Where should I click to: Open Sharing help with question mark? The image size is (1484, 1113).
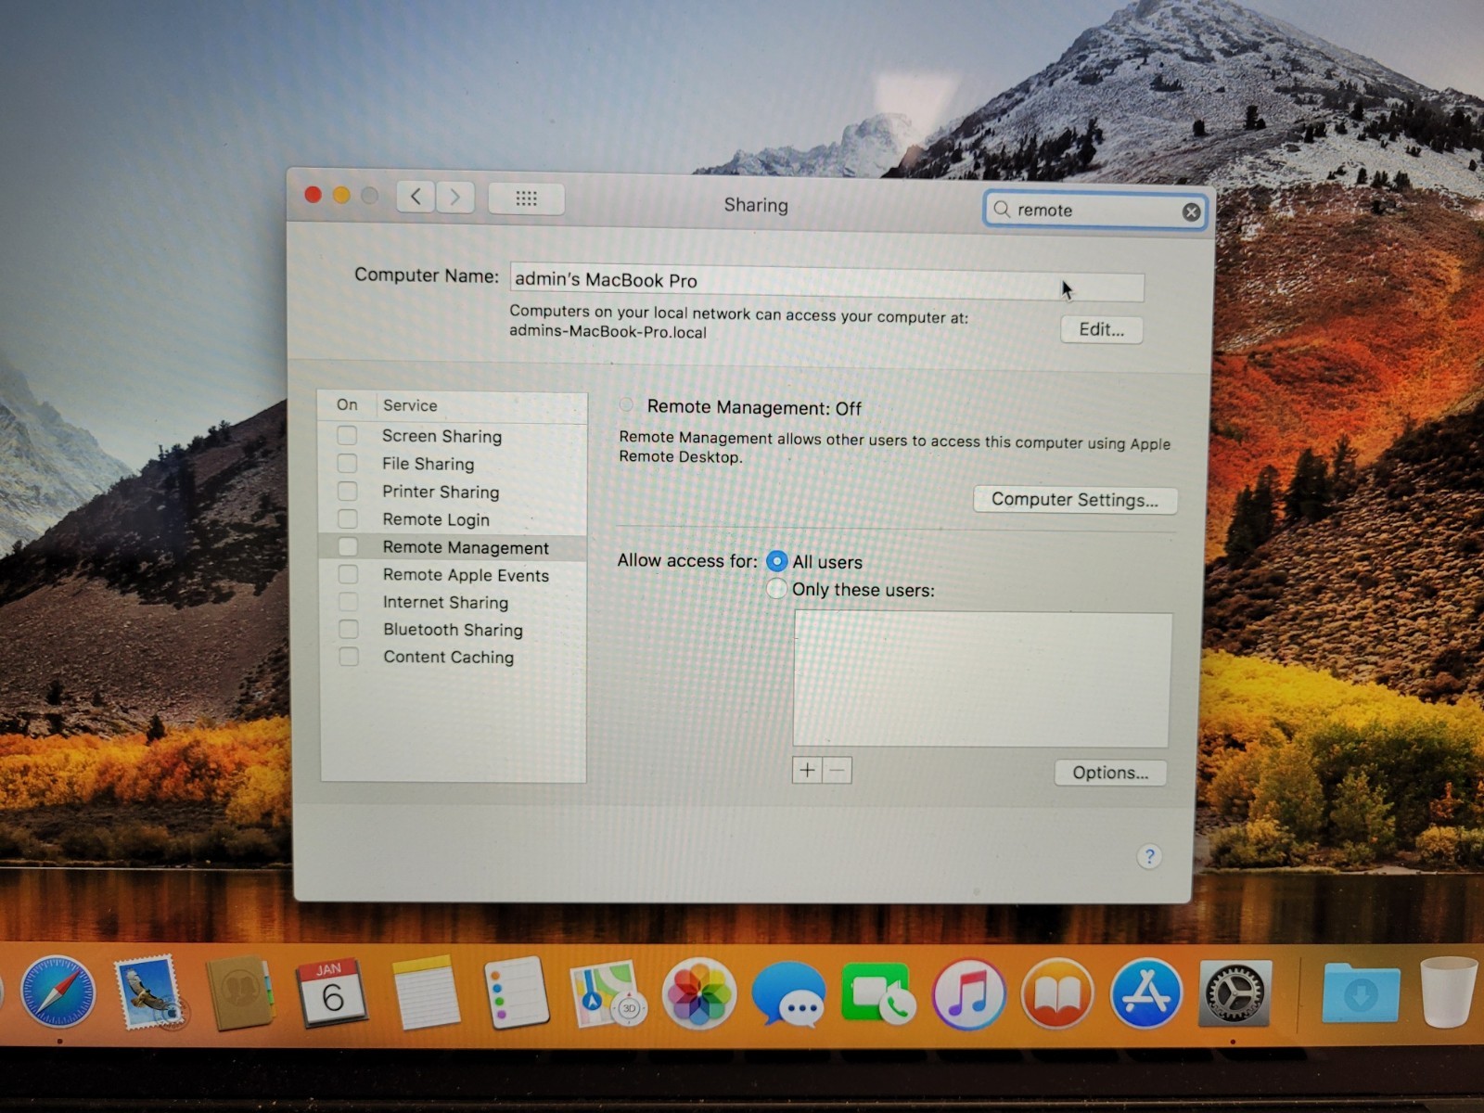click(1149, 857)
